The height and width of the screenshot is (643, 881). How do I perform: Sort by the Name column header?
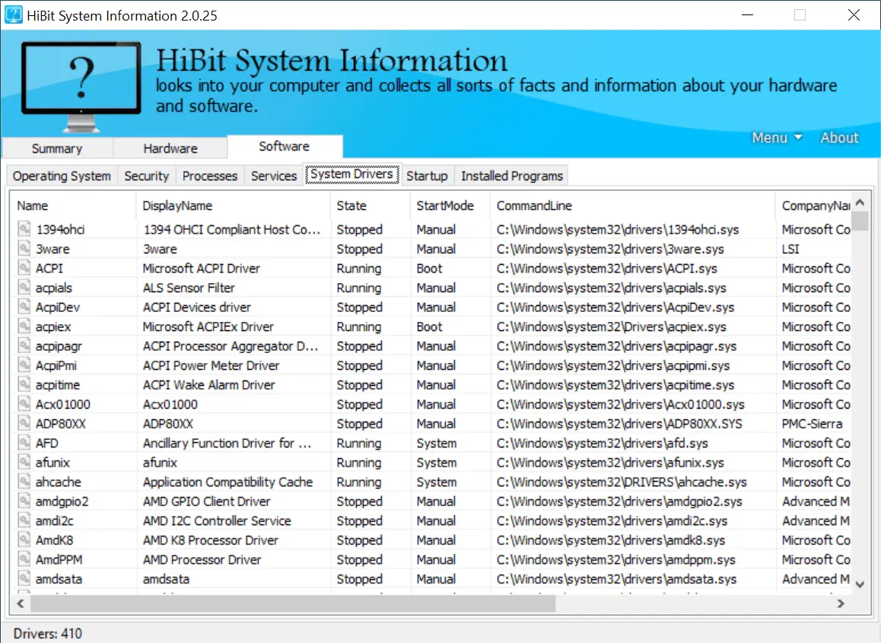point(73,205)
